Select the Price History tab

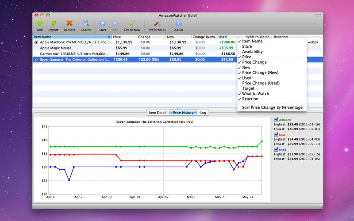tap(183, 113)
